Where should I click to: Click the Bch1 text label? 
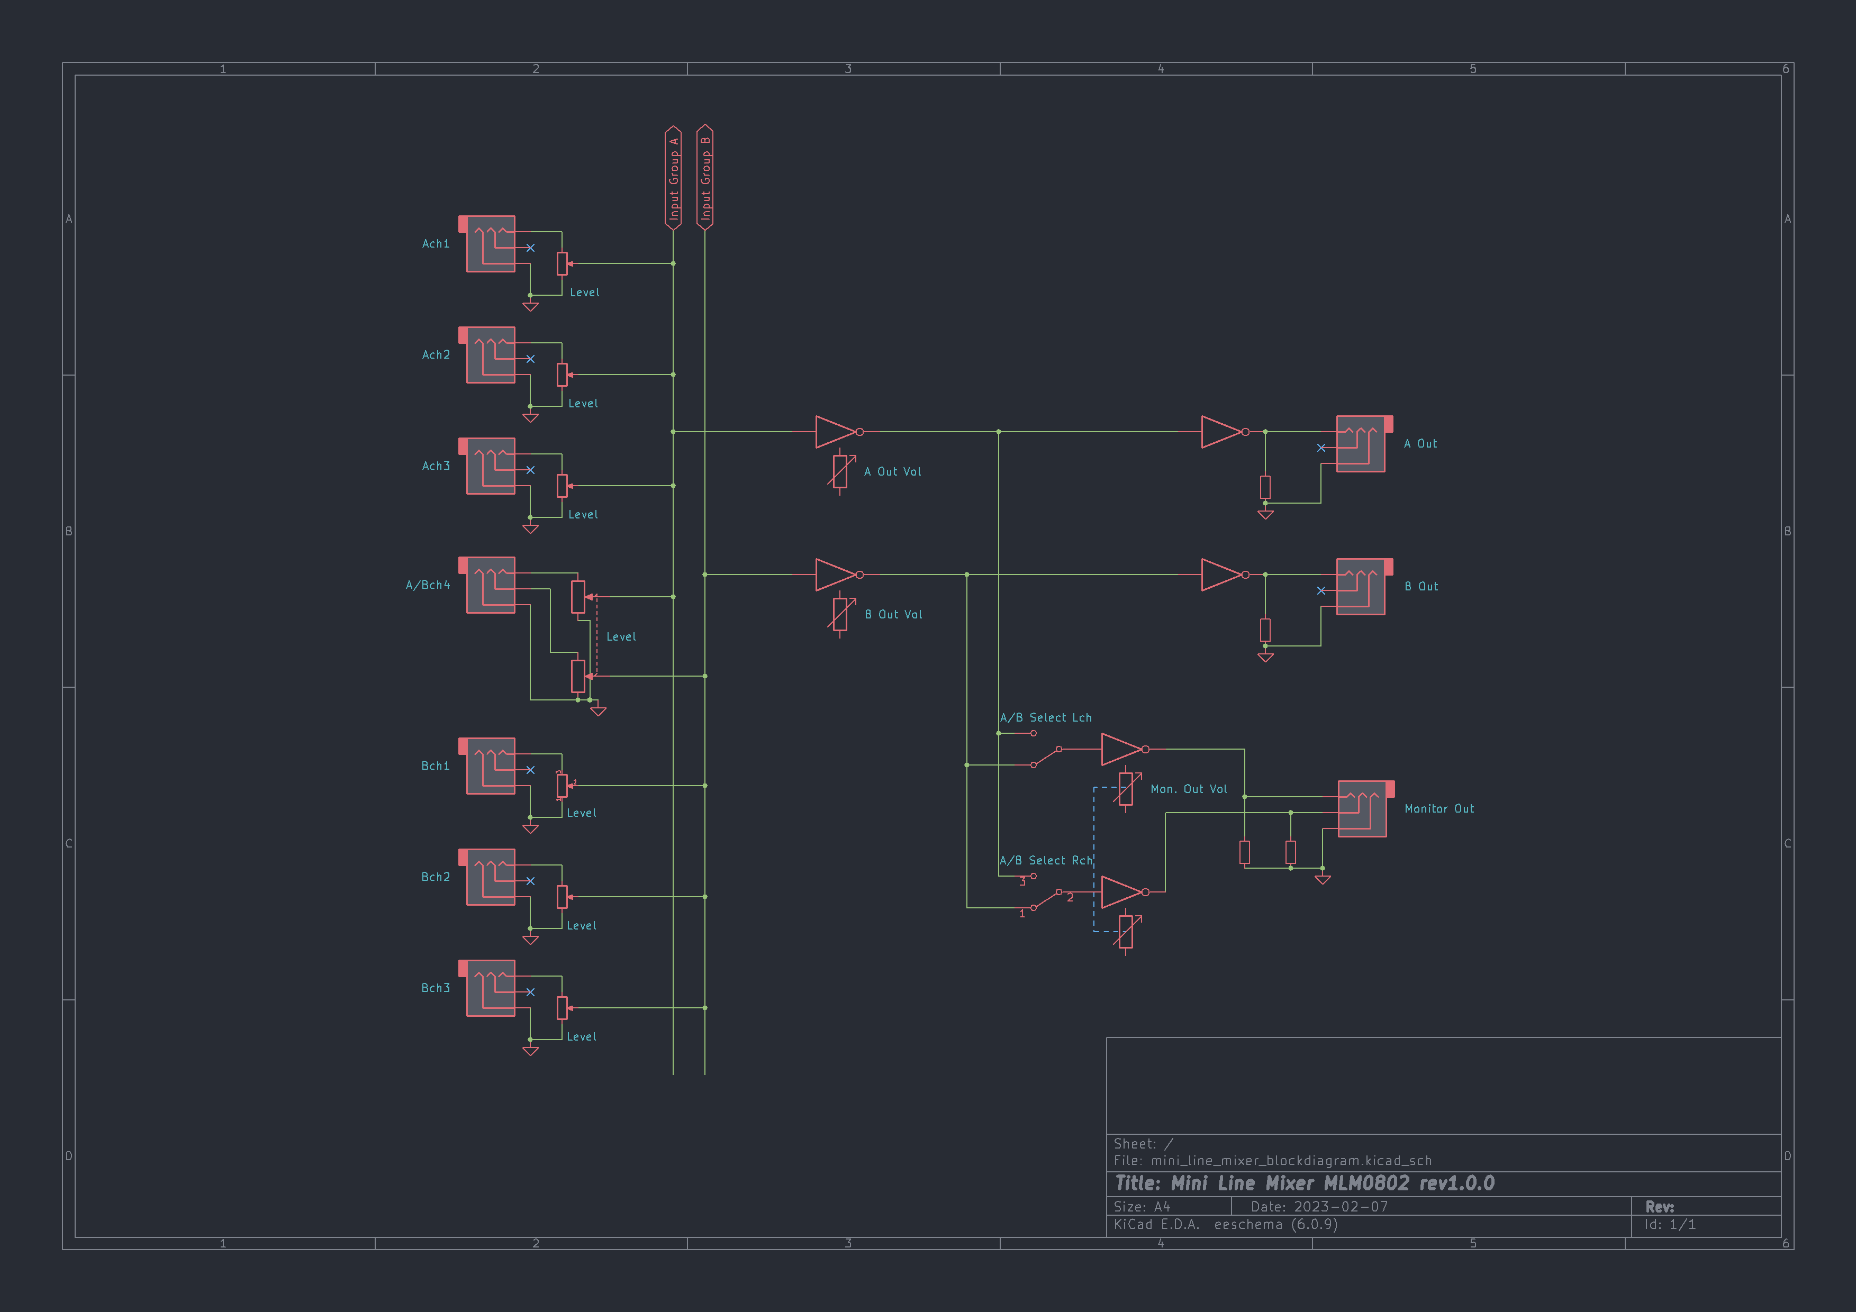point(435,766)
